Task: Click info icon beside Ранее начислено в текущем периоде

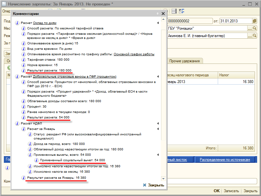Action: (x=24, y=112)
